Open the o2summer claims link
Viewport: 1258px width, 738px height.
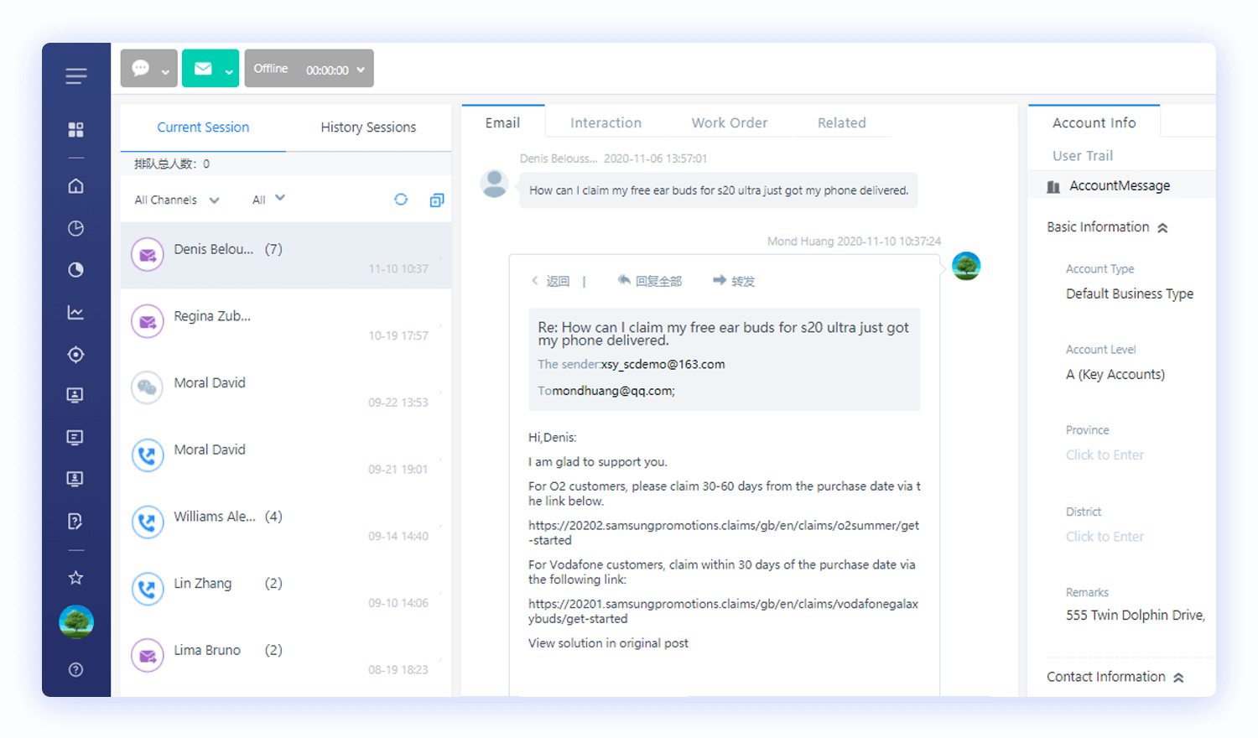pos(724,533)
